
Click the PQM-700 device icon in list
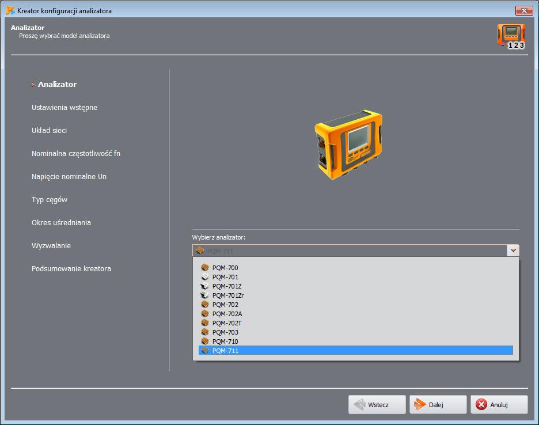click(x=205, y=268)
